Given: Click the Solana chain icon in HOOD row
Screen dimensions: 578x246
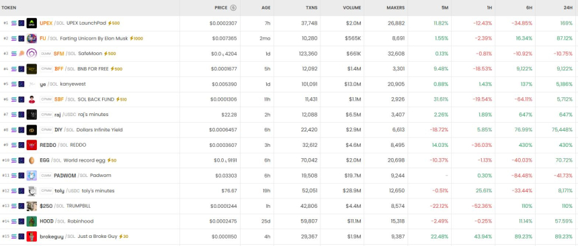Looking at the screenshot, I should tap(14, 221).
